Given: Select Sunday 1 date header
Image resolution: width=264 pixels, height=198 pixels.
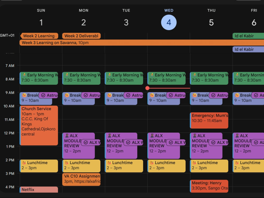Looking at the screenshot, I should (x=41, y=22).
